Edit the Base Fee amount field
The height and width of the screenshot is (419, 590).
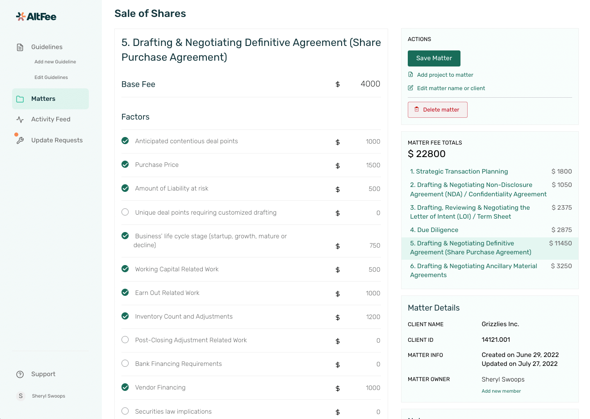[370, 84]
